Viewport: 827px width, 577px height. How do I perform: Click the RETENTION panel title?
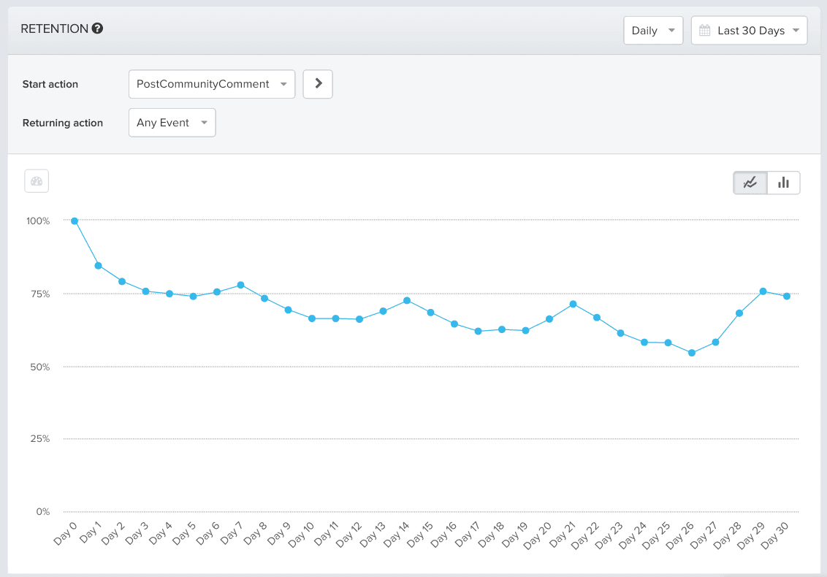(54, 28)
